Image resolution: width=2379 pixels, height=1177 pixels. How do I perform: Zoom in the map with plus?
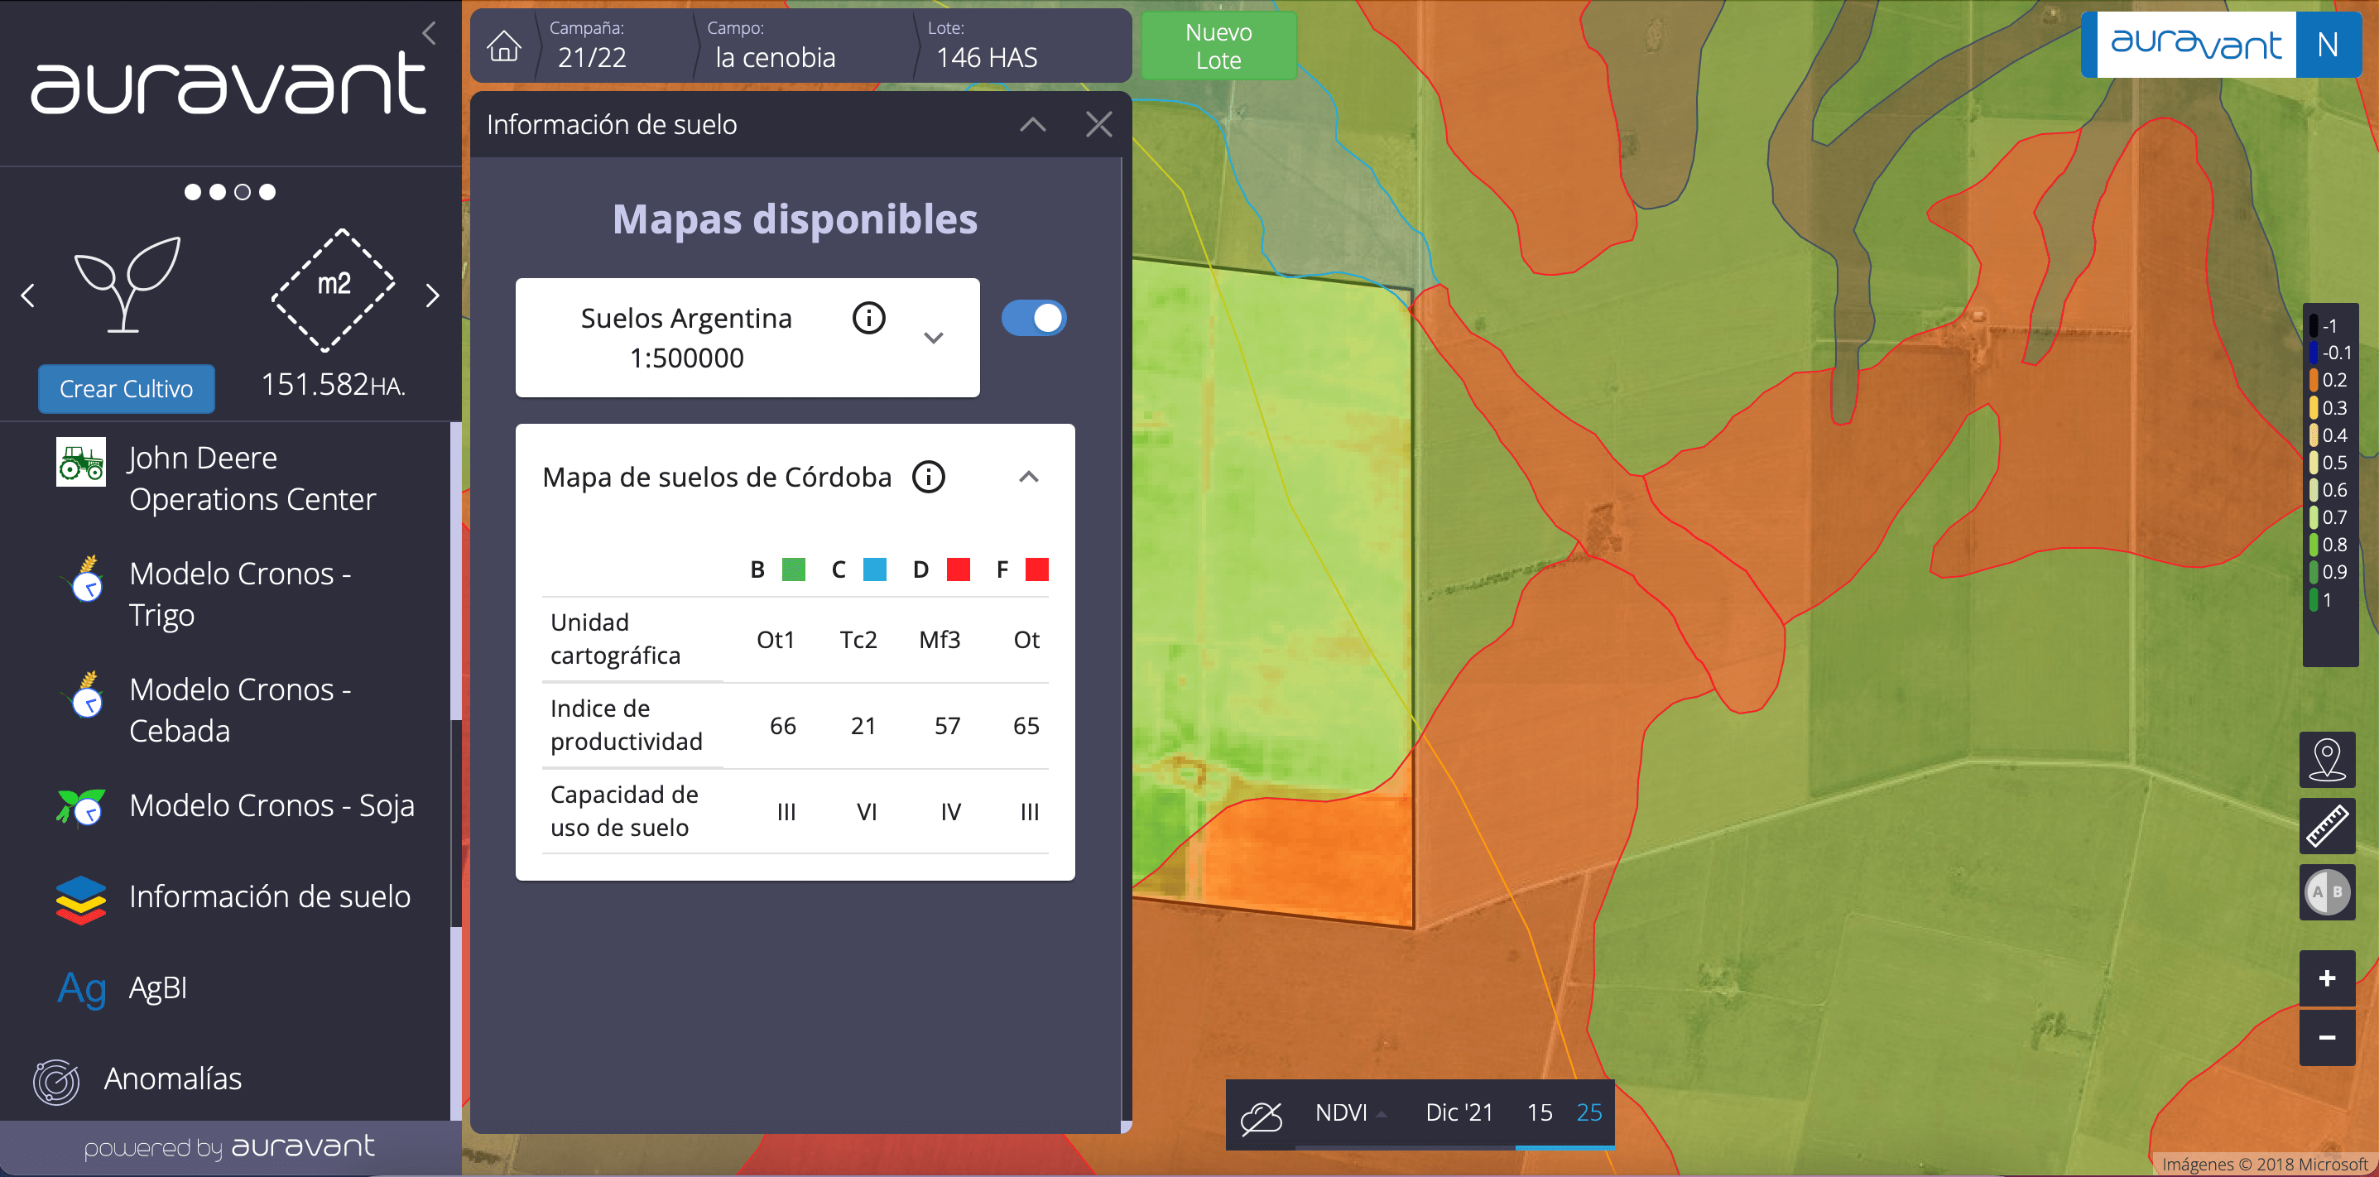tap(2328, 978)
